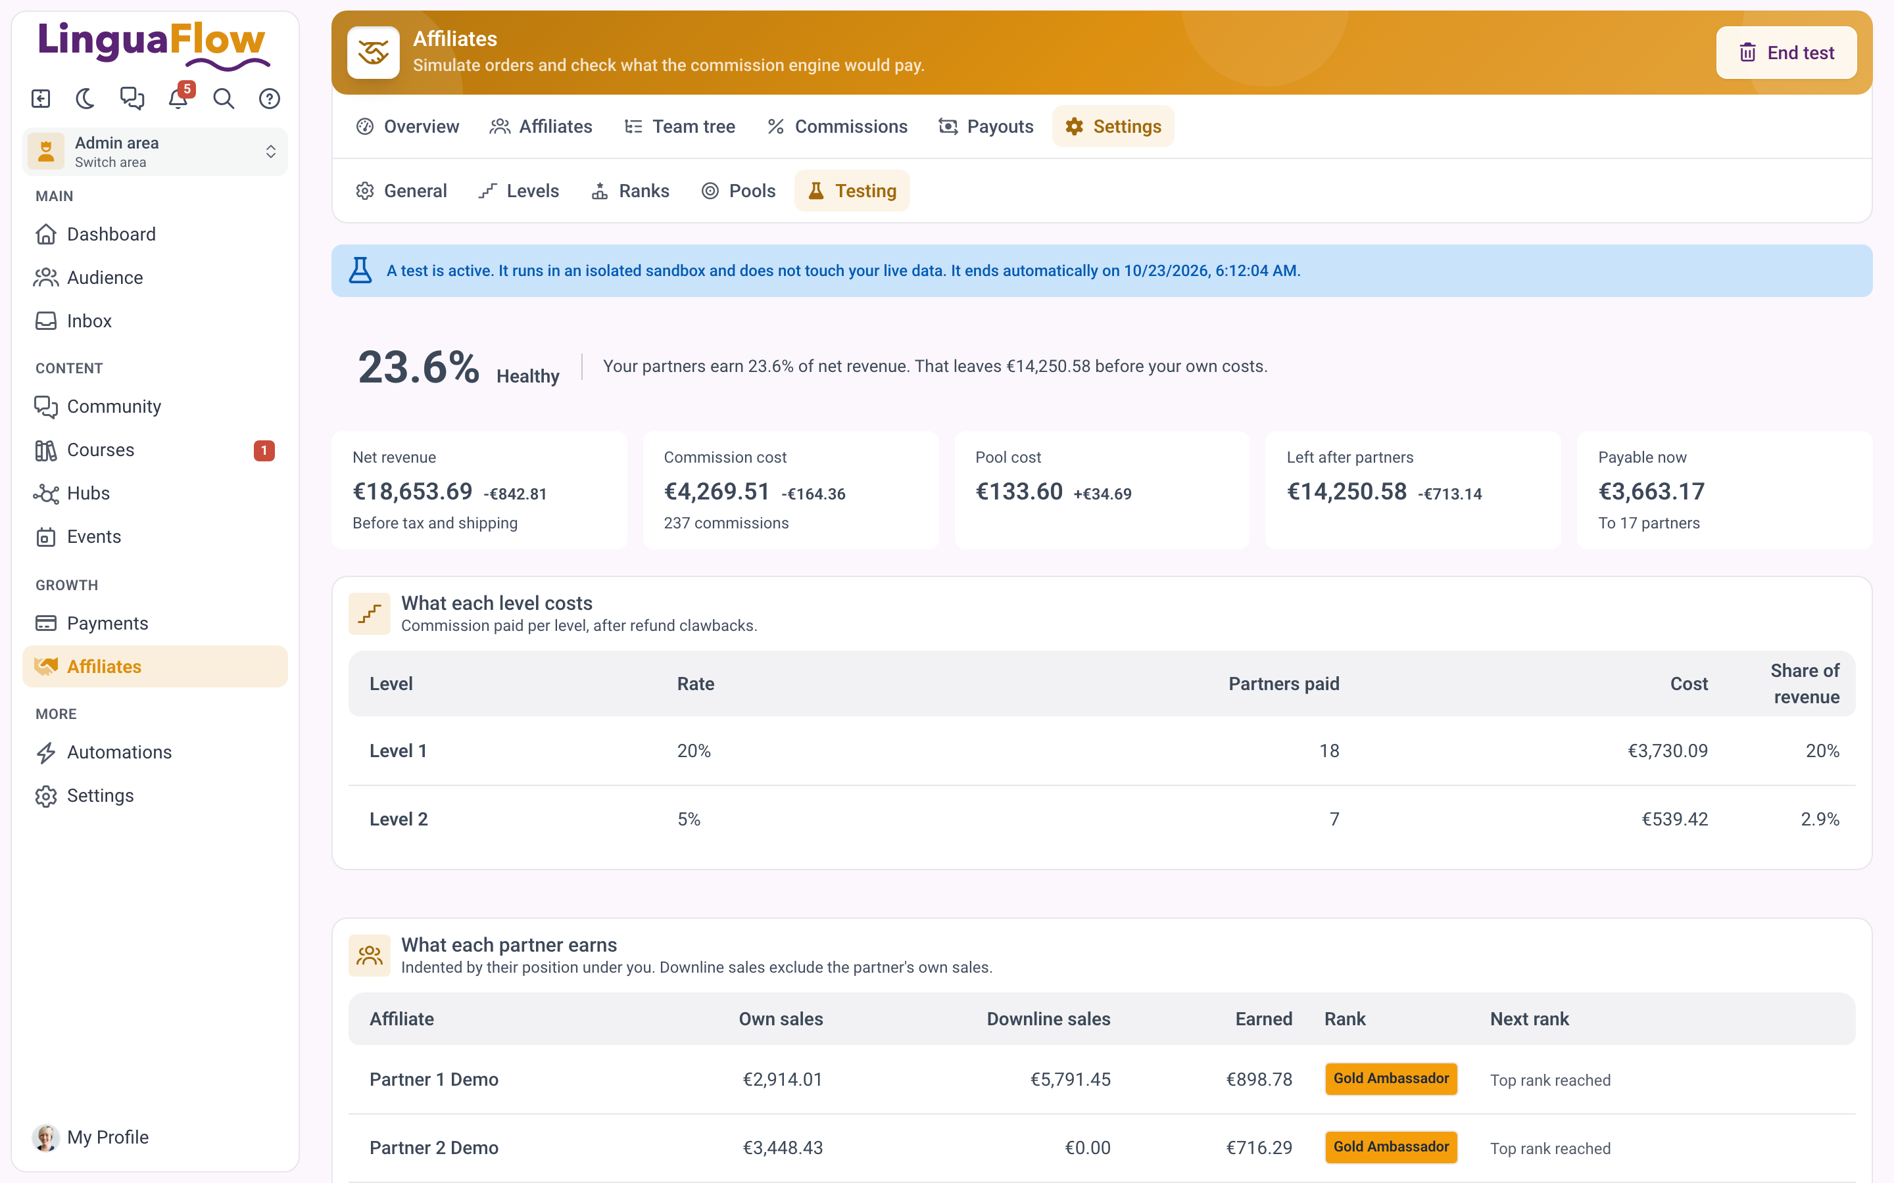Image resolution: width=1894 pixels, height=1183 pixels.
Task: Open Payments under Growth
Action: click(x=155, y=623)
